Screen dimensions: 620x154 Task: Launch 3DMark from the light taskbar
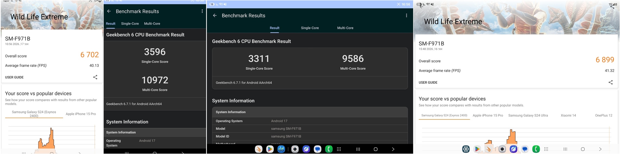click(488, 149)
